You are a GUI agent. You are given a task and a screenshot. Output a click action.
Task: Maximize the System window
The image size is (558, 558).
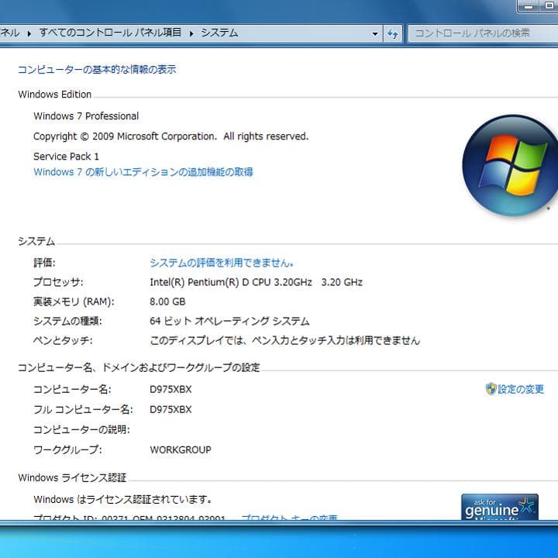tap(549, 6)
